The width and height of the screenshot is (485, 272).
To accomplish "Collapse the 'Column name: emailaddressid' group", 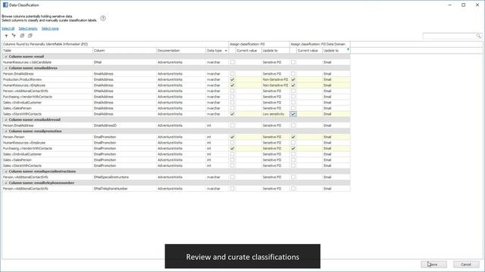I will tap(6, 119).
